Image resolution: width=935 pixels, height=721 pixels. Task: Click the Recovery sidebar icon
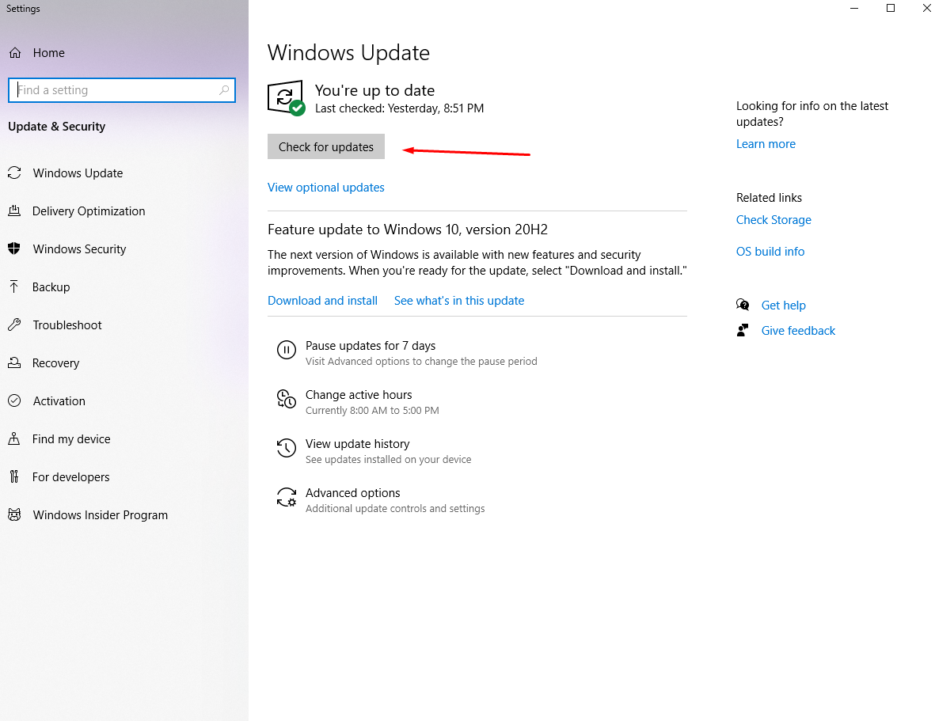pyautogui.click(x=14, y=363)
